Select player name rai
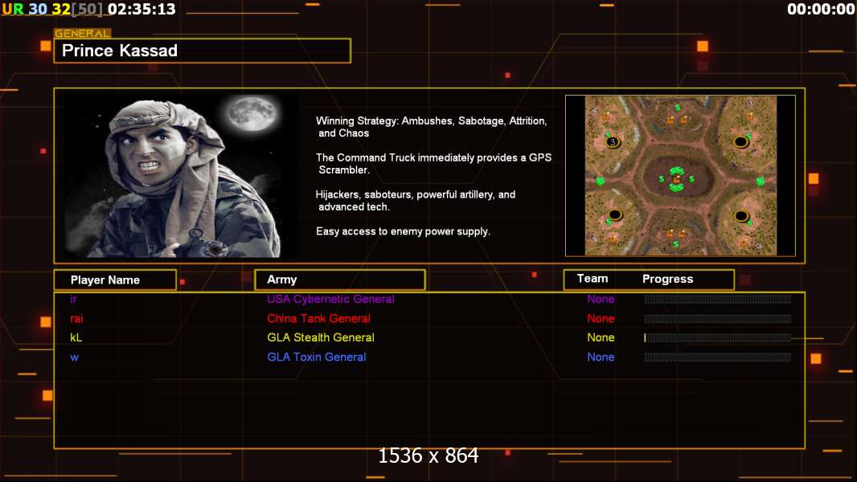 (x=76, y=318)
